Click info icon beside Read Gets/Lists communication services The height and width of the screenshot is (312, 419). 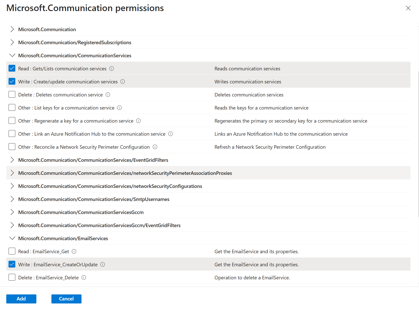point(112,69)
